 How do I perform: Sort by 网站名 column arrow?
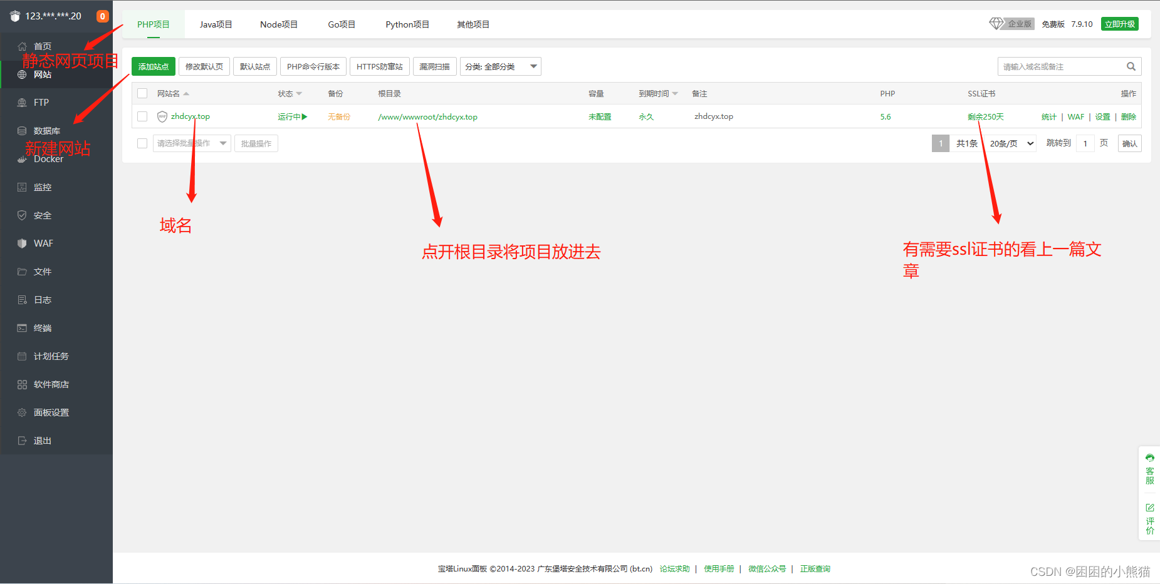[x=186, y=94]
